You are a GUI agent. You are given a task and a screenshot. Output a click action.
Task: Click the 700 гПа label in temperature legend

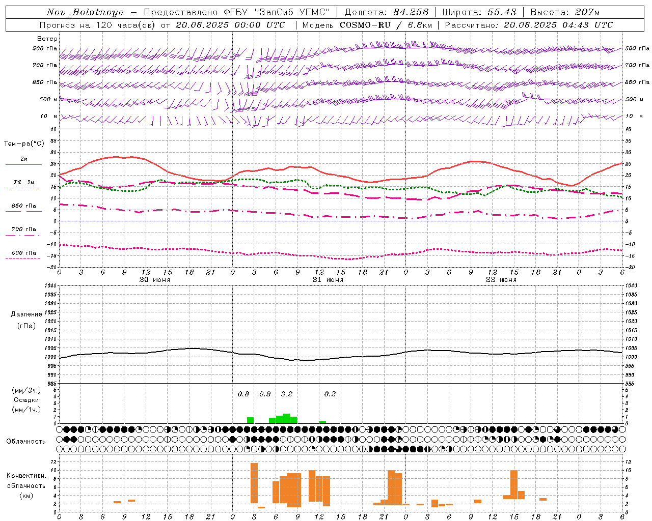tap(24, 229)
